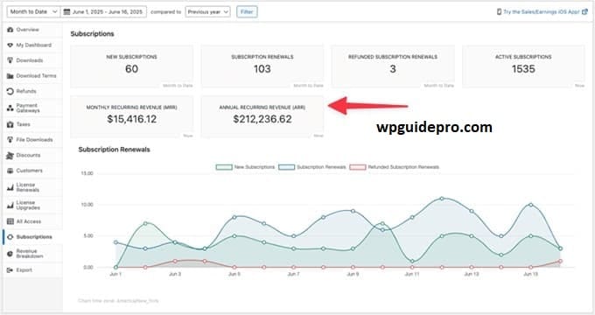
Task: Click the Subscription Renewals chart heading
Action: [114, 150]
